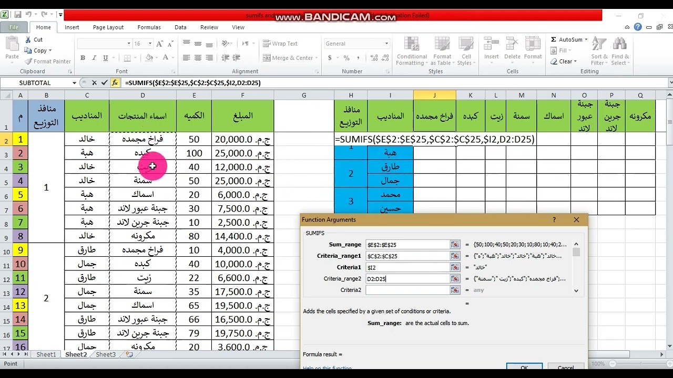Open the Sort & Filter dropdown
Screen dimensions: 673x378
[599, 51]
